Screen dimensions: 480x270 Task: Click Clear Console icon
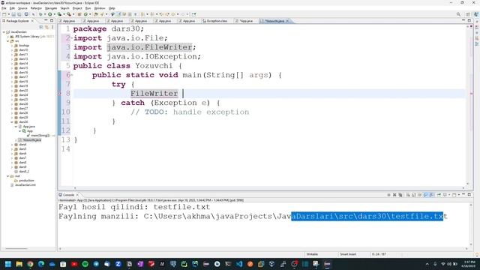pos(408,195)
